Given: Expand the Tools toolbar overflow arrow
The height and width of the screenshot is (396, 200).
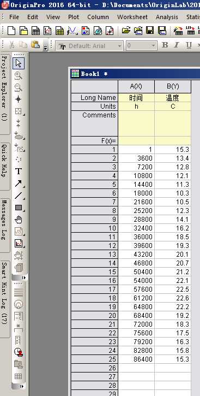Looking at the screenshot, I should point(24,277).
